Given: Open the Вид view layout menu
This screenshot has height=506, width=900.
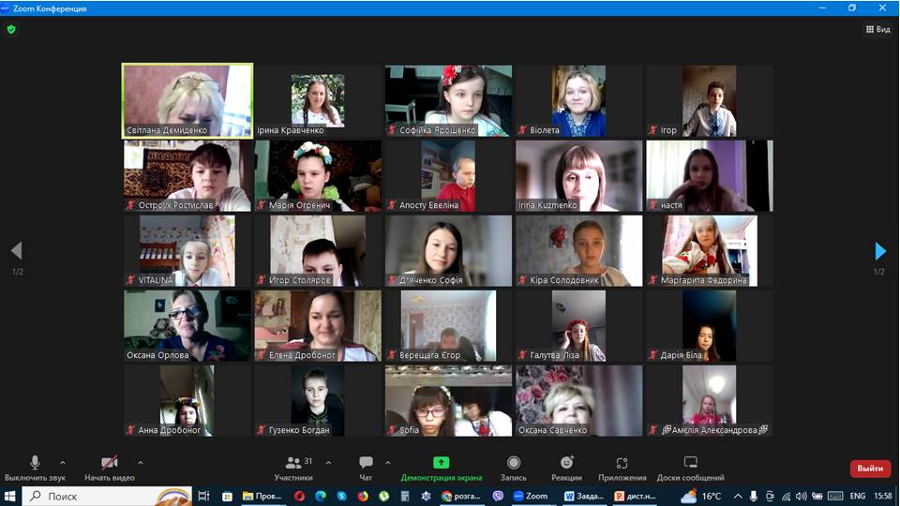Looking at the screenshot, I should click(x=877, y=29).
